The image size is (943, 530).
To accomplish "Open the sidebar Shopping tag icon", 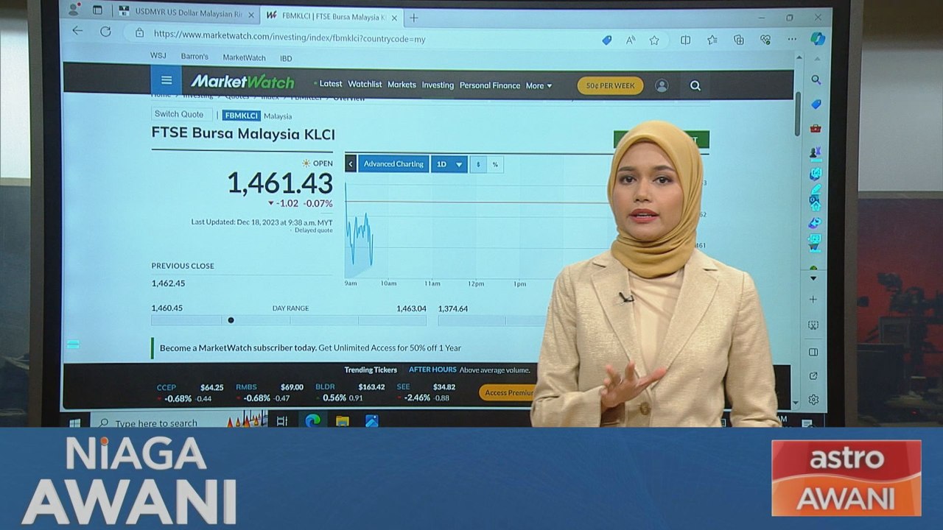I will 816,104.
